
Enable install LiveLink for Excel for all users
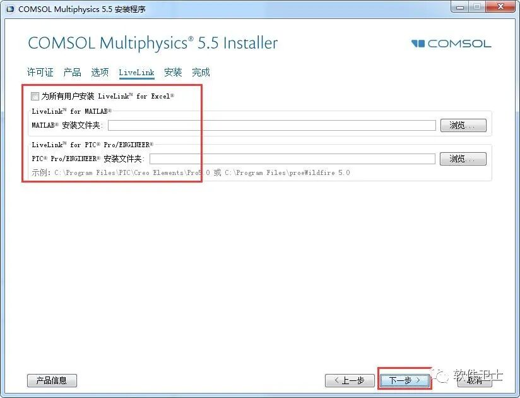pyautogui.click(x=35, y=96)
